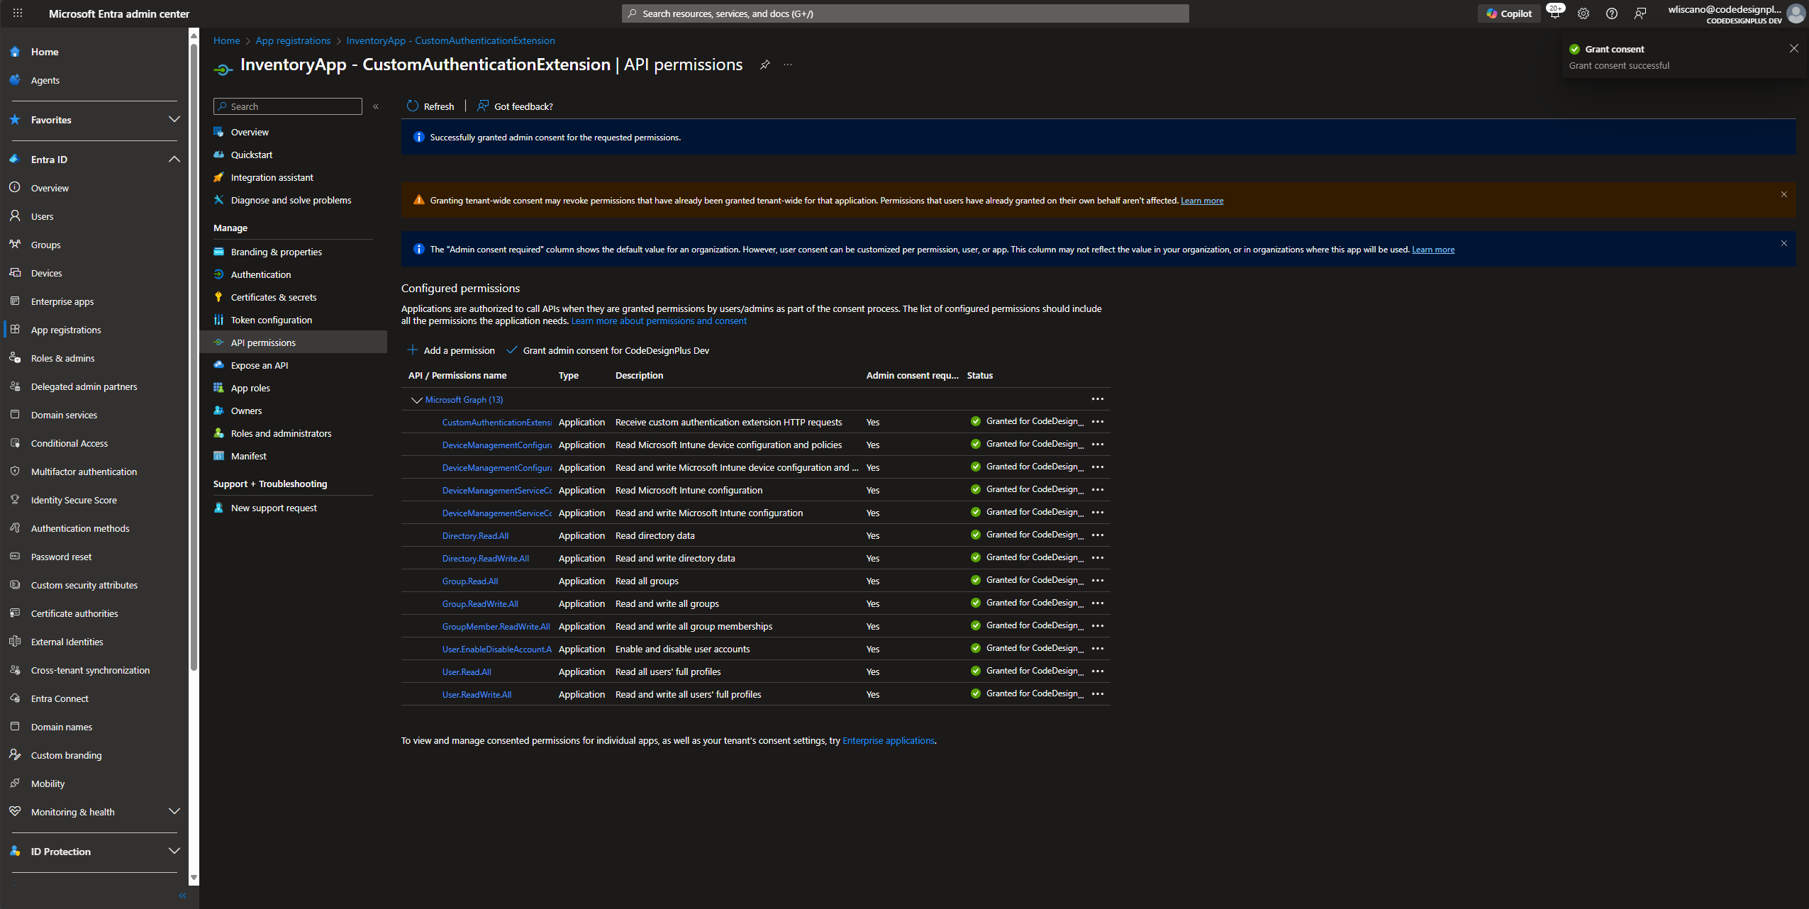The image size is (1809, 909).
Task: Open the Enterprise applications link
Action: (x=889, y=741)
